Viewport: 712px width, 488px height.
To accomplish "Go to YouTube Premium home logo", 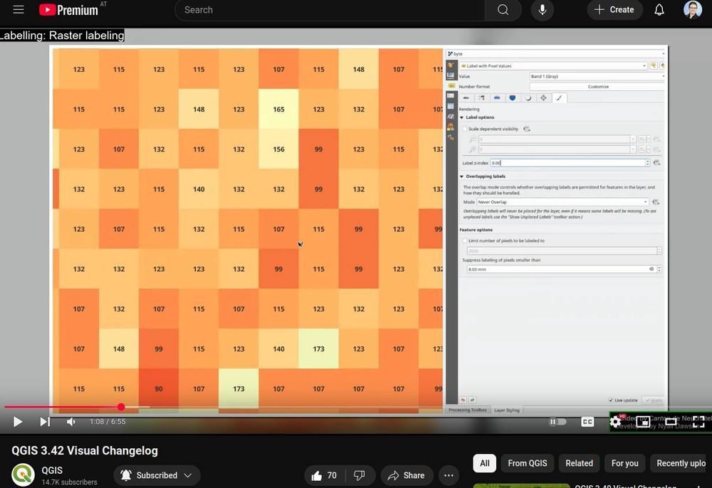I will [68, 9].
